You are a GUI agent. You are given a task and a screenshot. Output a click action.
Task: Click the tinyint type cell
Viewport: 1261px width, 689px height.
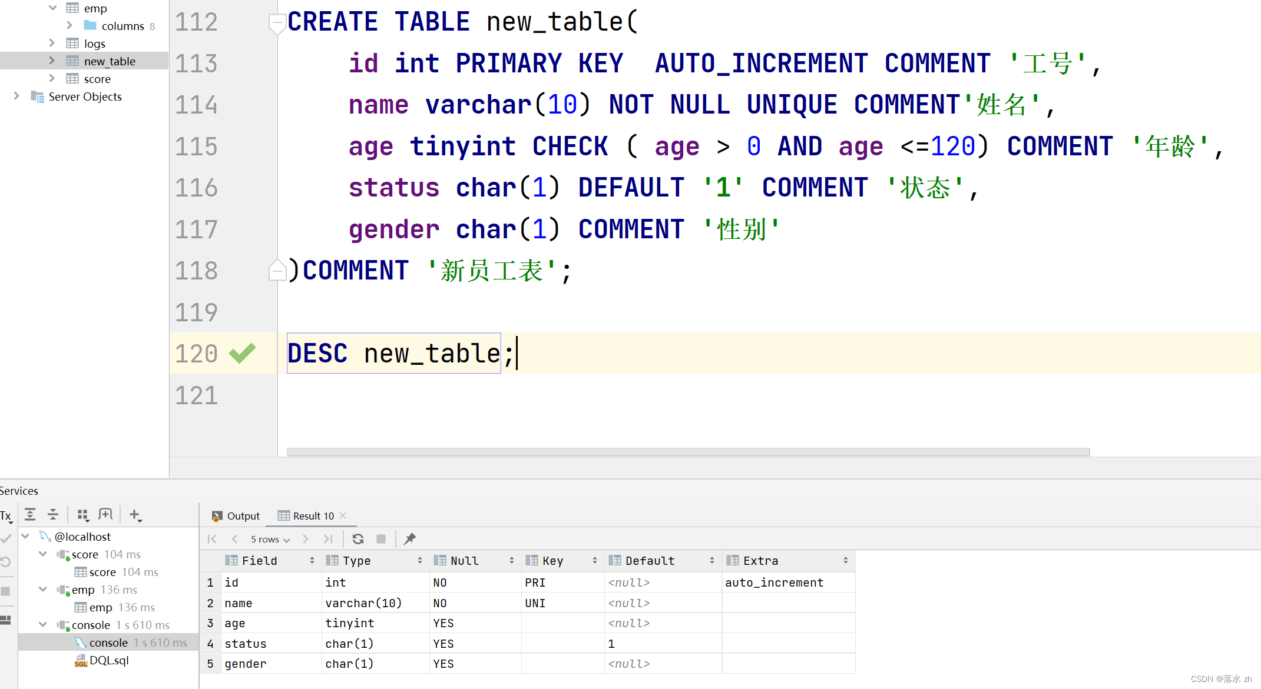375,623
